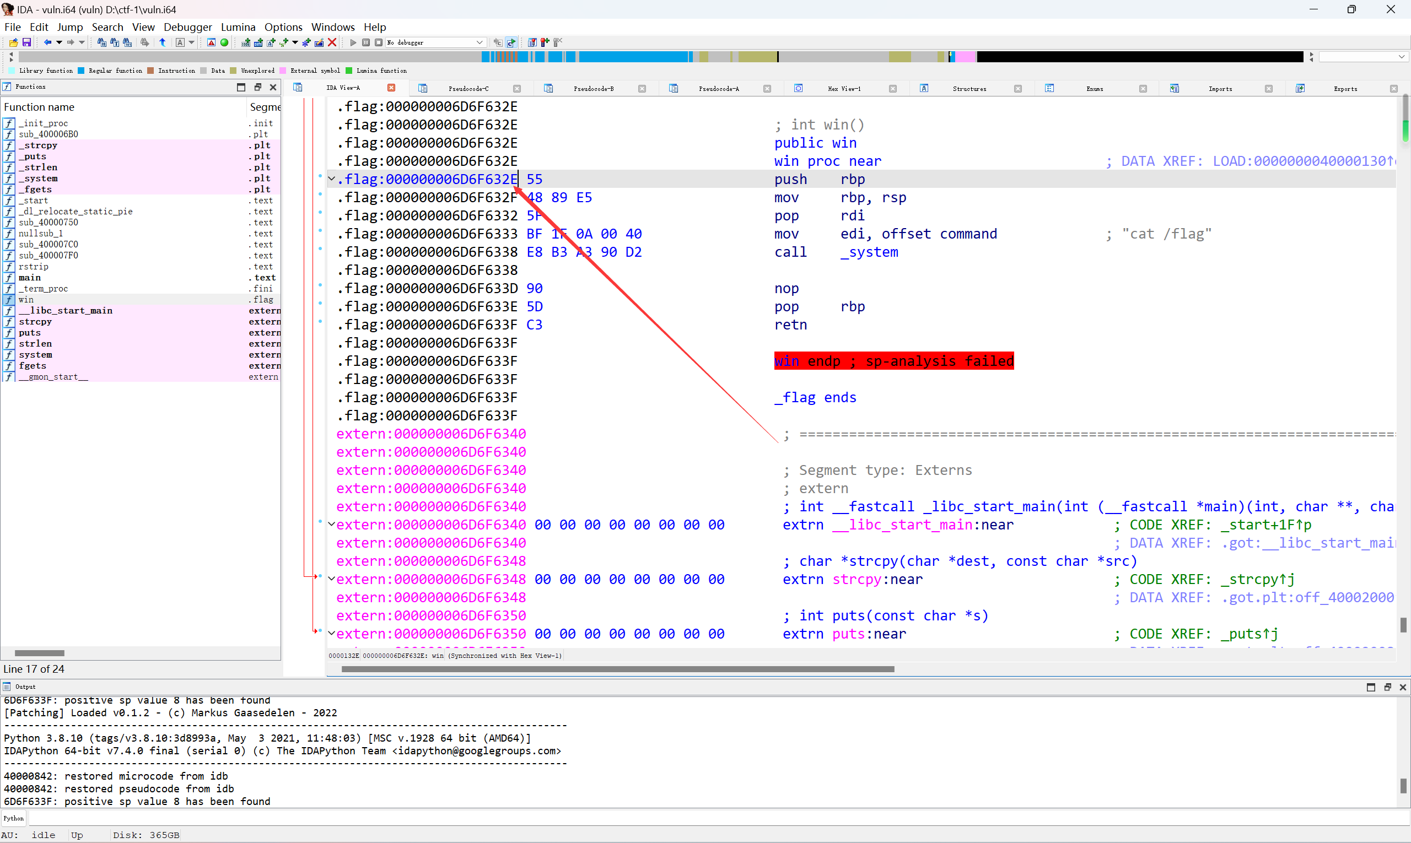This screenshot has height=843, width=1411.
Task: Click the blue up arrow icon
Action: [x=163, y=42]
